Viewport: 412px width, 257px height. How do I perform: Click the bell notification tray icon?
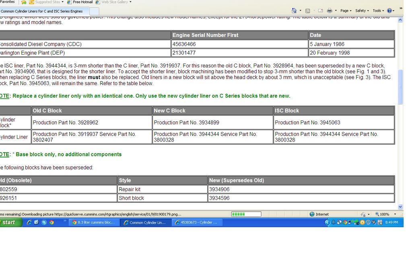[x=333, y=222]
